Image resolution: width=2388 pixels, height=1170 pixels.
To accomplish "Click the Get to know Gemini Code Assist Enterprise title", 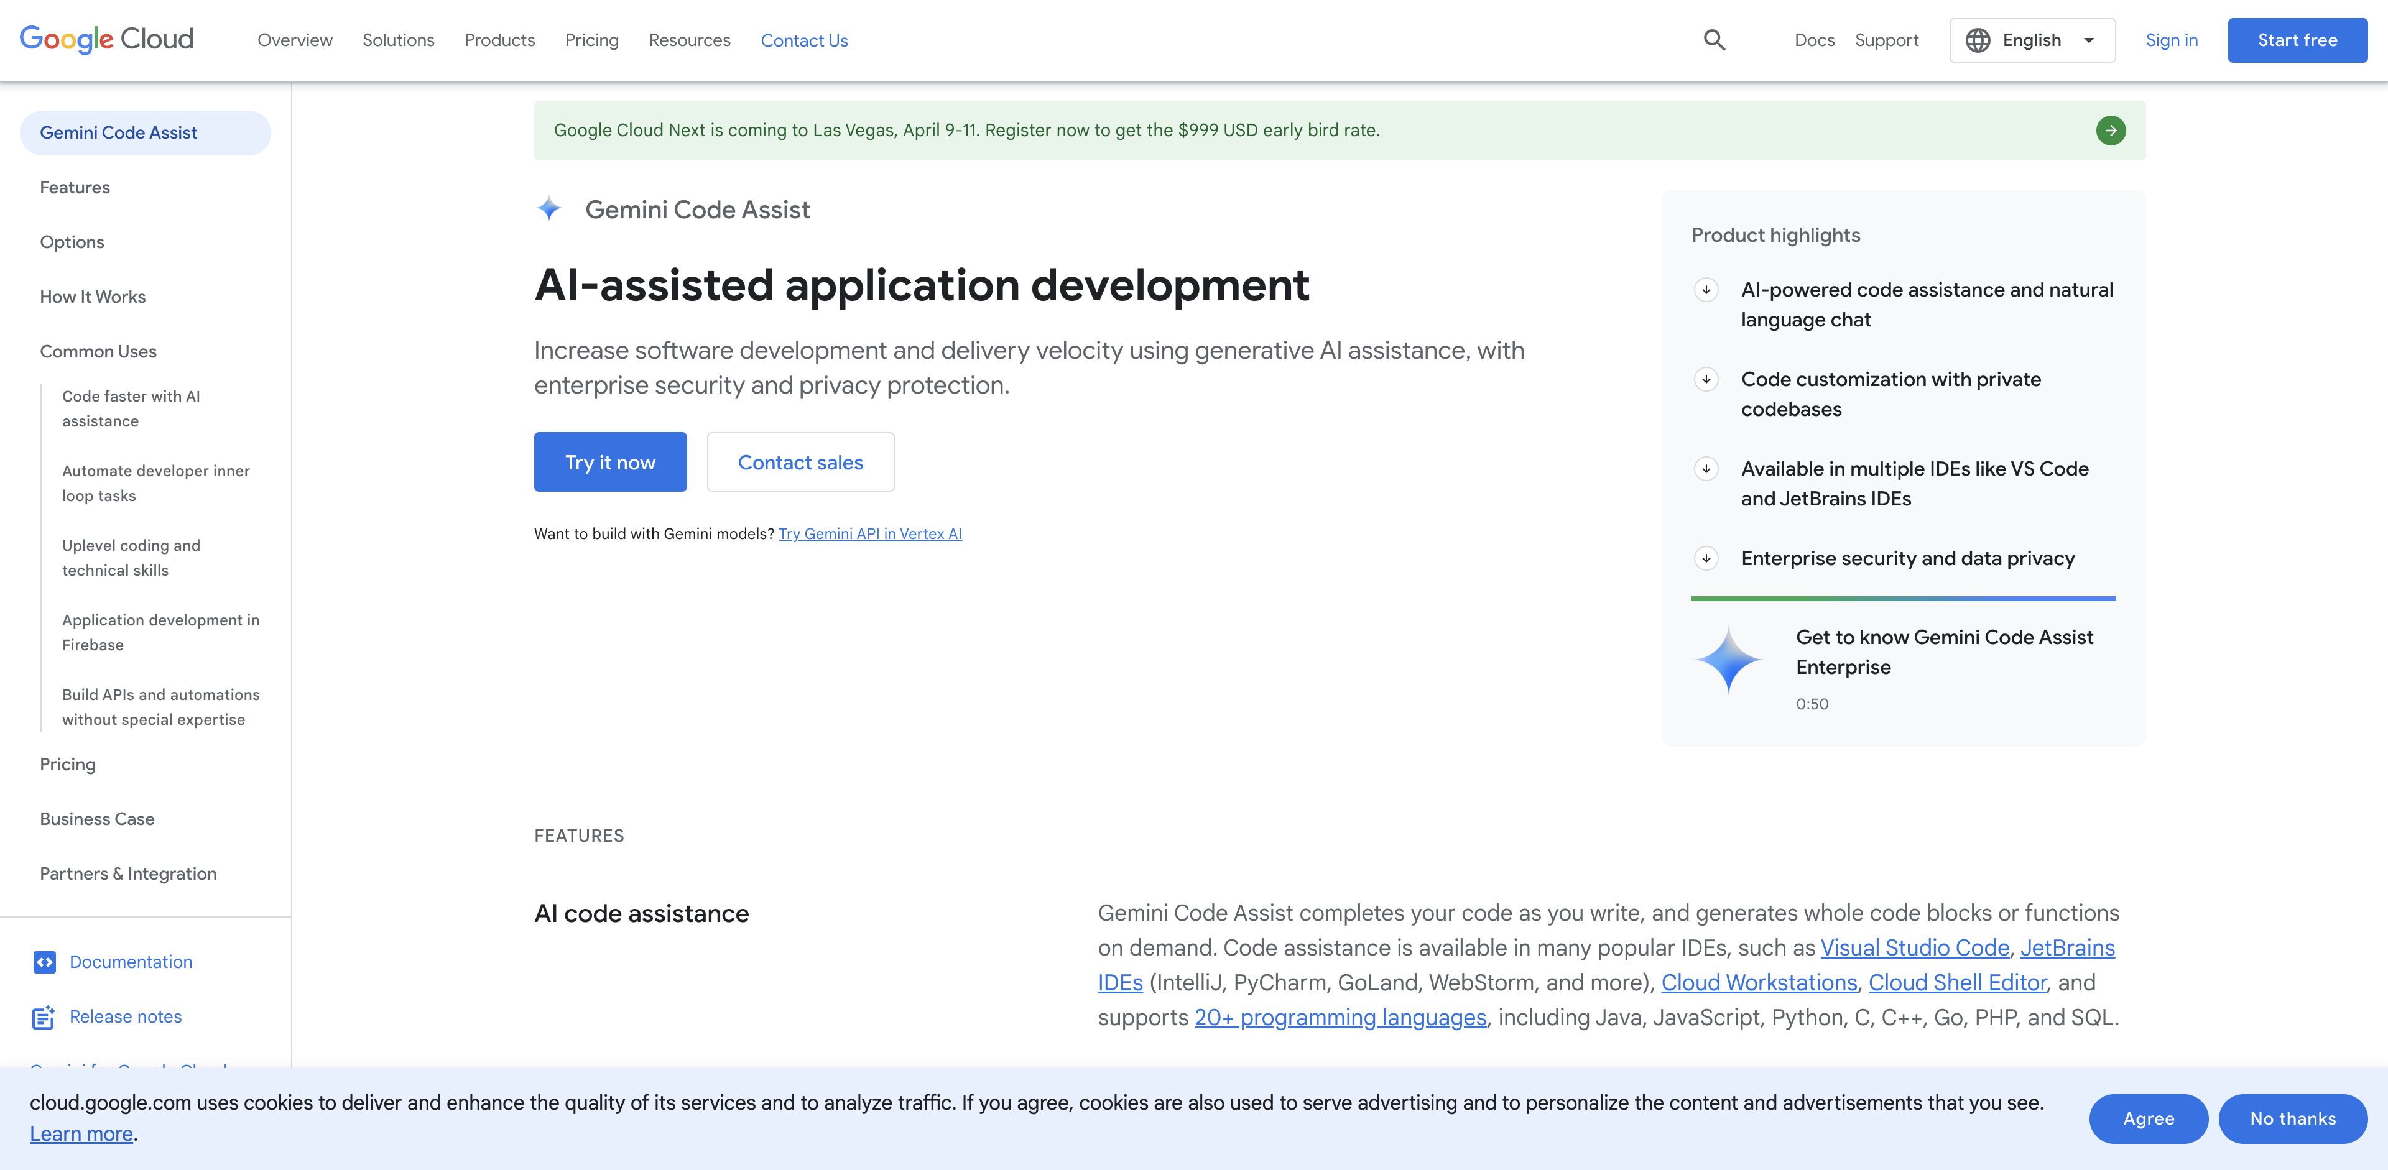I will tap(1944, 652).
